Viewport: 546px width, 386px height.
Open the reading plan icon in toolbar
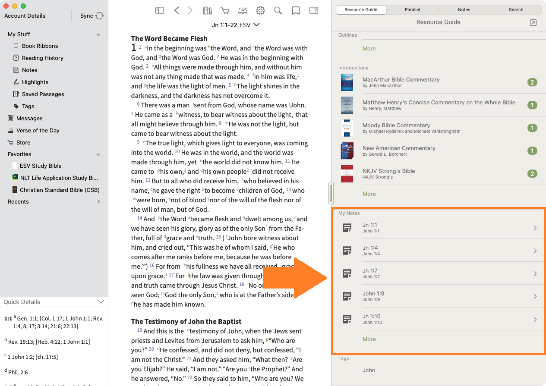click(x=243, y=11)
